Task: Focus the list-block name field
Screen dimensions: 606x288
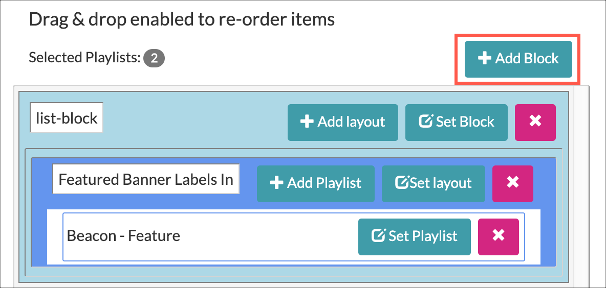Action: pyautogui.click(x=67, y=117)
